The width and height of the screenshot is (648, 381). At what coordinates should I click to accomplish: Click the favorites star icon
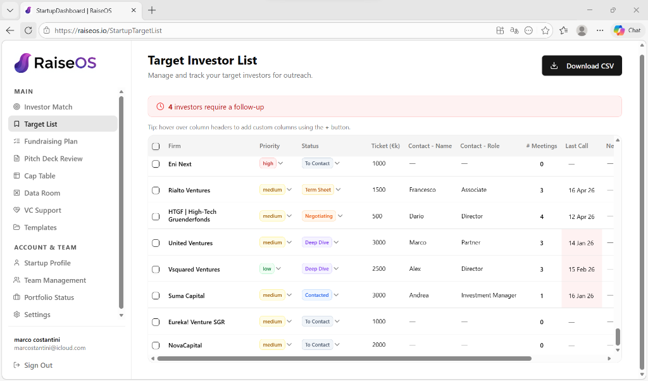click(x=545, y=30)
